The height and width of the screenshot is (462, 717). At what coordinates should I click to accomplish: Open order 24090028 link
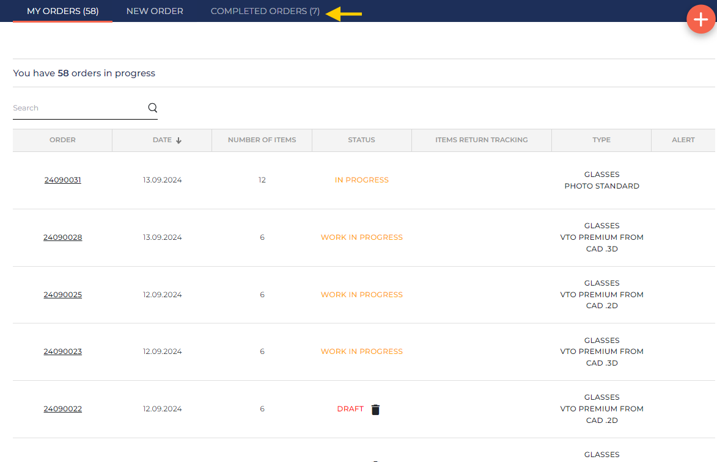coord(62,237)
